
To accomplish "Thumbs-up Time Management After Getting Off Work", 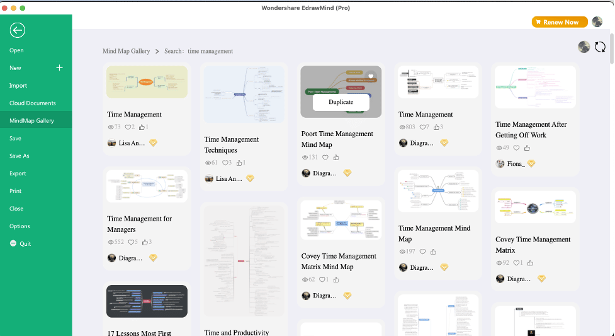I will pos(527,148).
